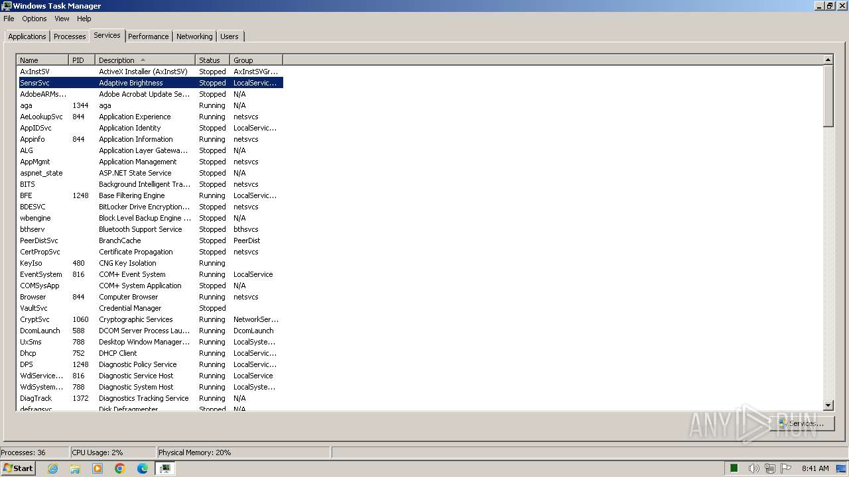849x477 pixels.
Task: Select the wbengine service row
Action: 151,218
